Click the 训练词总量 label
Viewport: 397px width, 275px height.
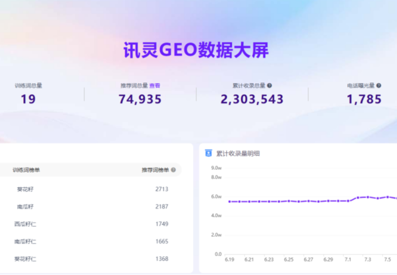pyautogui.click(x=28, y=86)
